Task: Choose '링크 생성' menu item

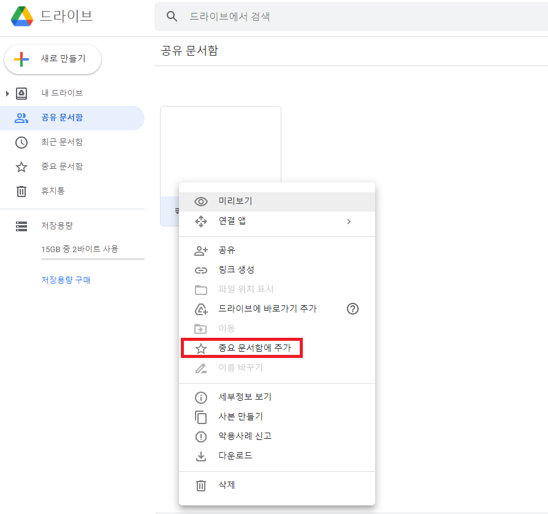Action: tap(277, 270)
